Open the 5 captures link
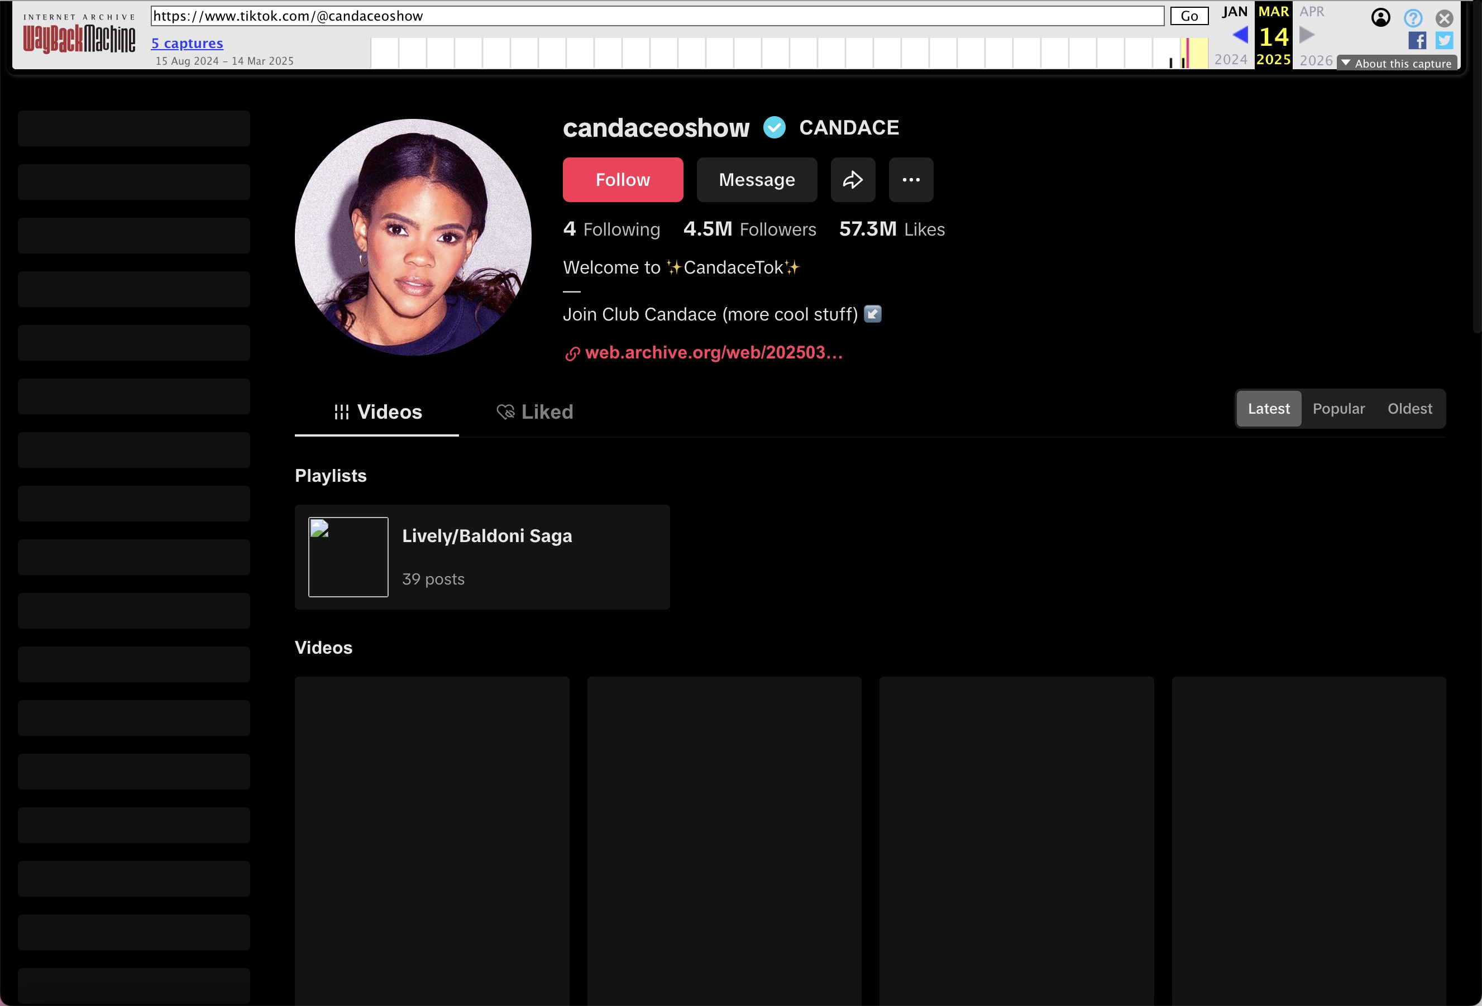Viewport: 1482px width, 1006px height. [186, 44]
